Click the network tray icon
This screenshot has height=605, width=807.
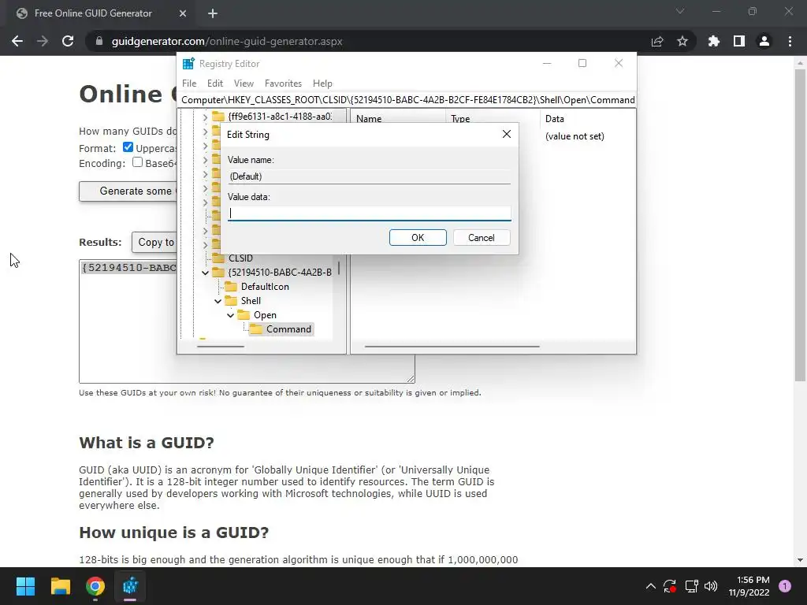pyautogui.click(x=691, y=586)
